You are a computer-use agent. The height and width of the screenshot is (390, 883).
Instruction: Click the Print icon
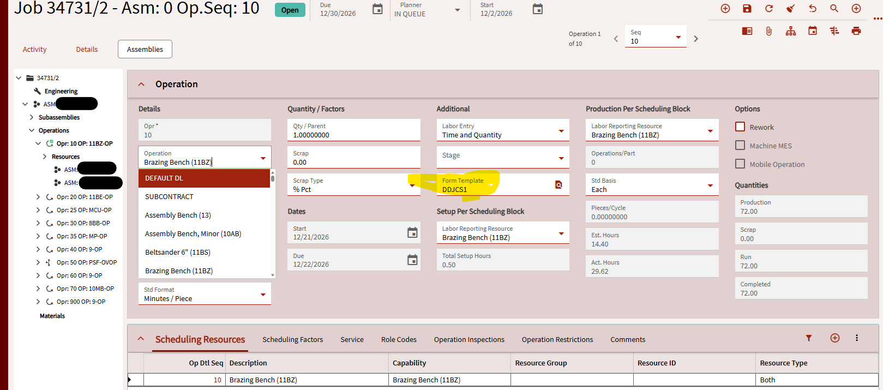point(856,31)
